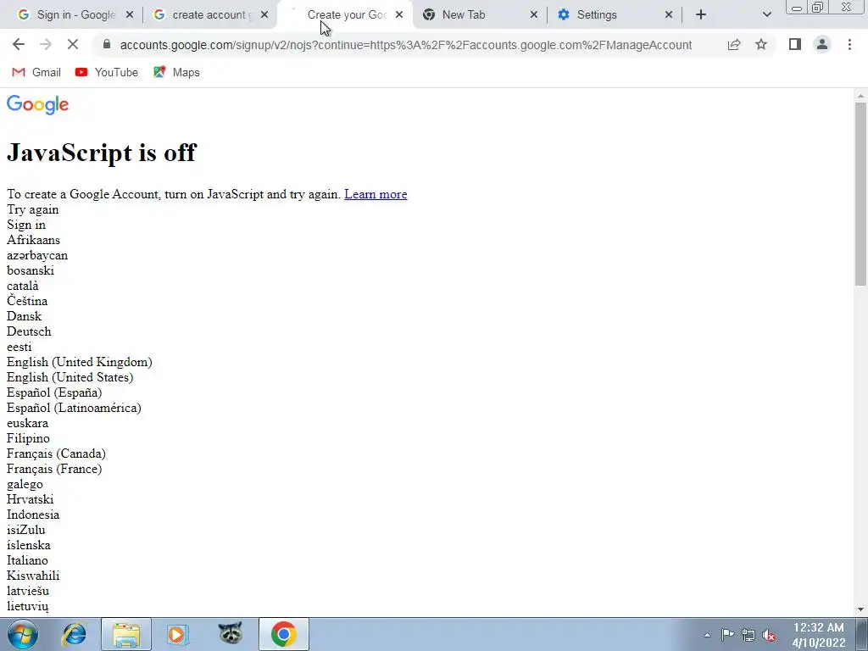868x651 pixels.
Task: Select euskara language
Action: [x=27, y=423]
